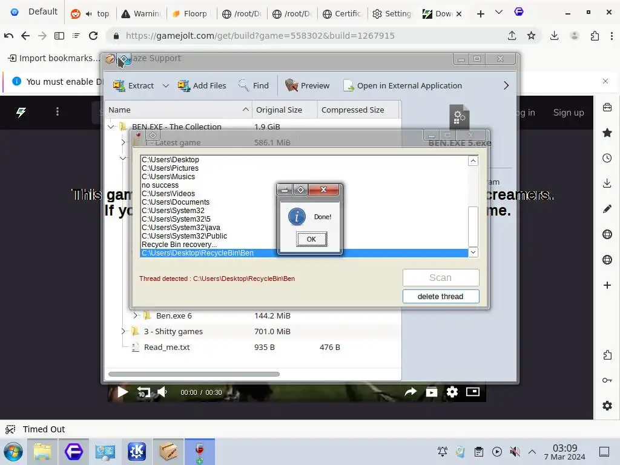Click Sign up on Game Jolt

[569, 113]
